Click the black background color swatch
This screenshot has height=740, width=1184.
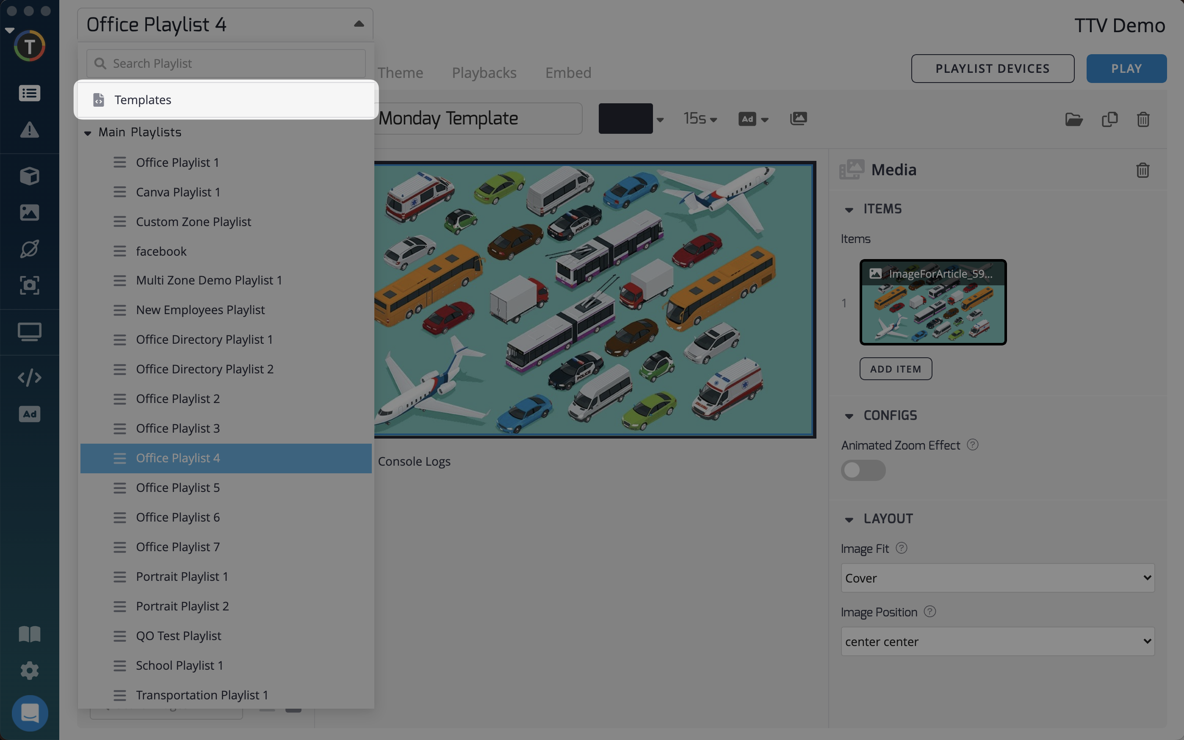[x=625, y=119]
